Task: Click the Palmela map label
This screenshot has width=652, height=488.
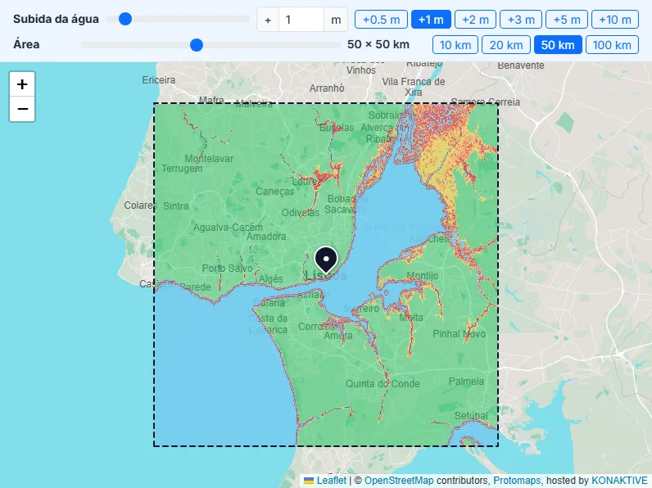Action: pos(466,382)
